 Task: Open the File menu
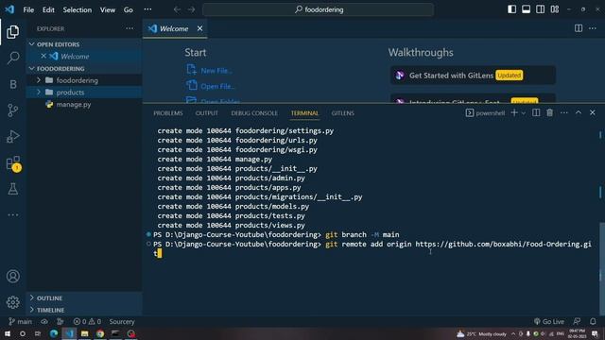pos(28,9)
